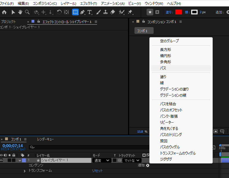Screen dimensions: 229x178
Task: Click the リセット transform link
Action: pyautogui.click(x=97, y=171)
